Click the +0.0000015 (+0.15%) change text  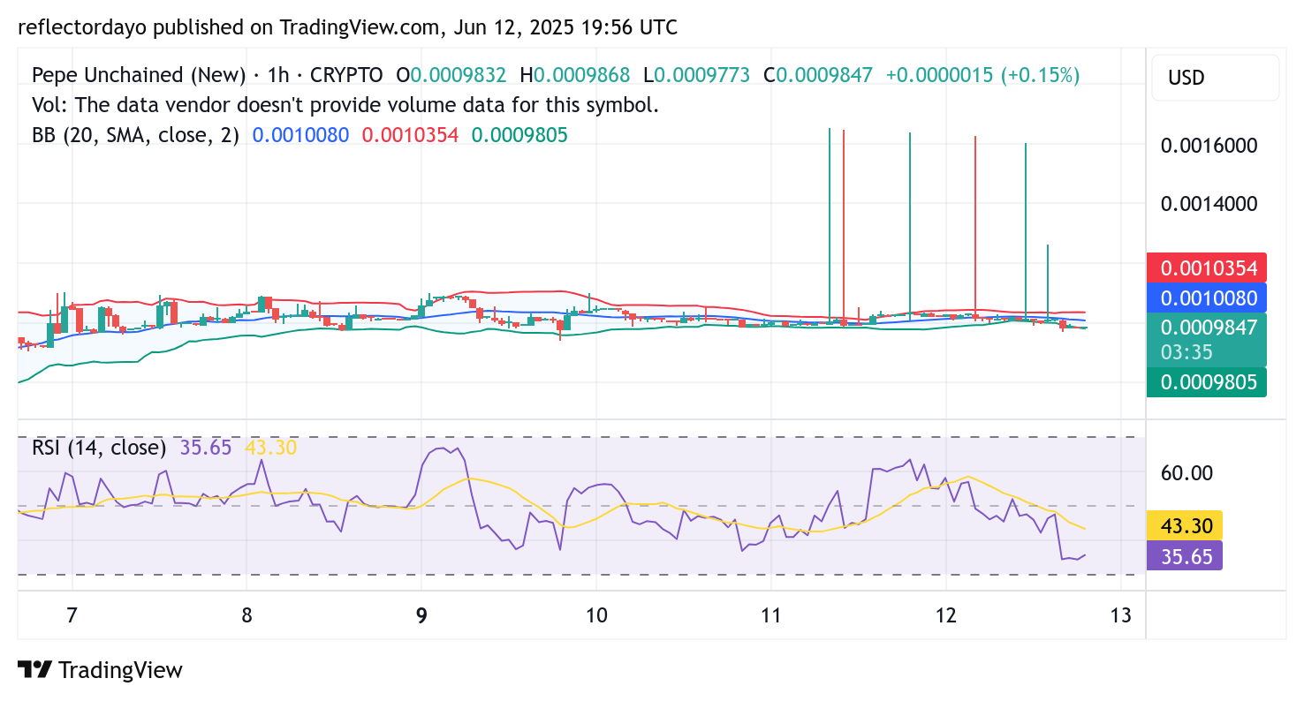982,75
